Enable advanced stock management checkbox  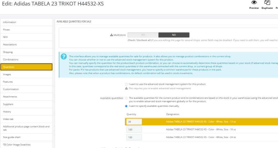126,84
